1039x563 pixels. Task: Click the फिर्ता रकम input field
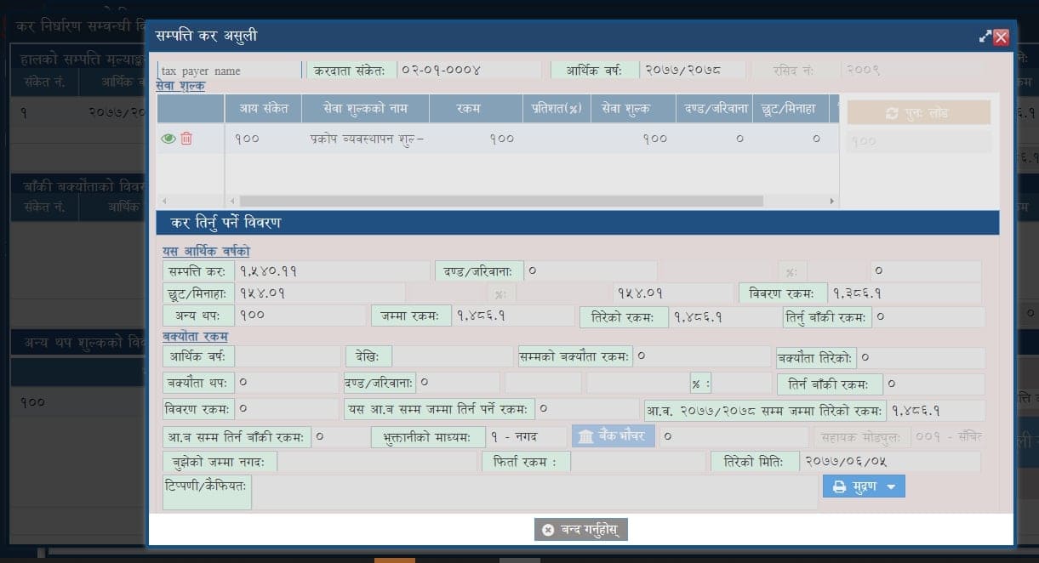pyautogui.click(x=638, y=462)
